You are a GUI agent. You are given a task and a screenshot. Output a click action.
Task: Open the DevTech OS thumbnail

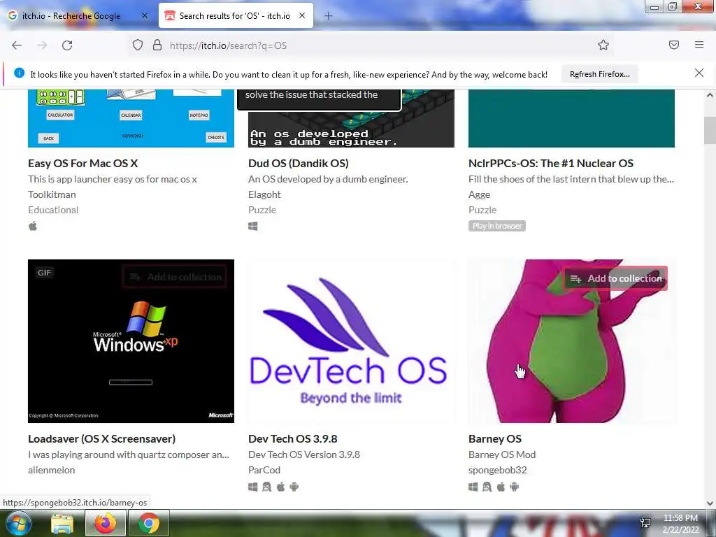351,341
